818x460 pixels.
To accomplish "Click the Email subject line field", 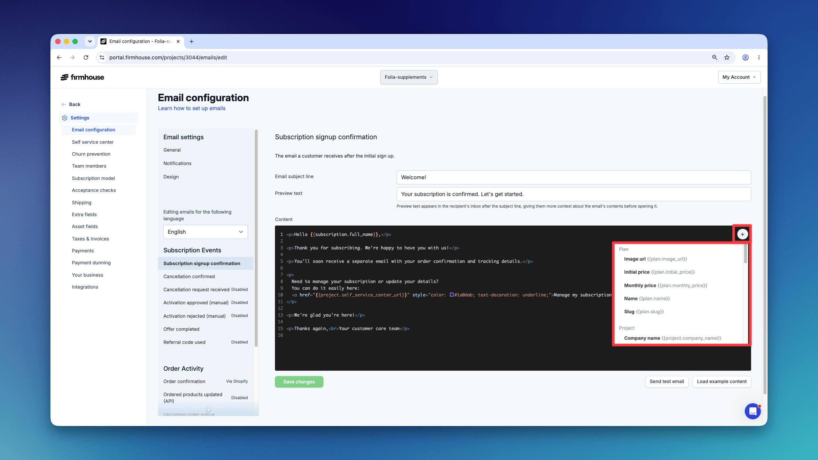I will [x=573, y=177].
